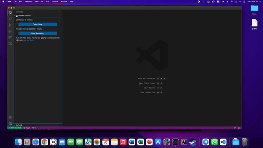
Task: Open Maps from the Dock
Action: [88, 142]
